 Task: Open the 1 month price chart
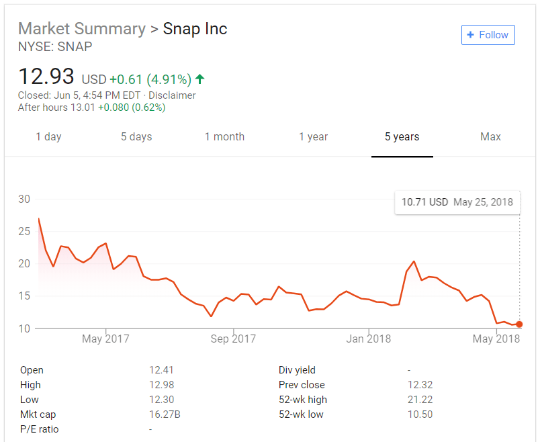click(224, 136)
